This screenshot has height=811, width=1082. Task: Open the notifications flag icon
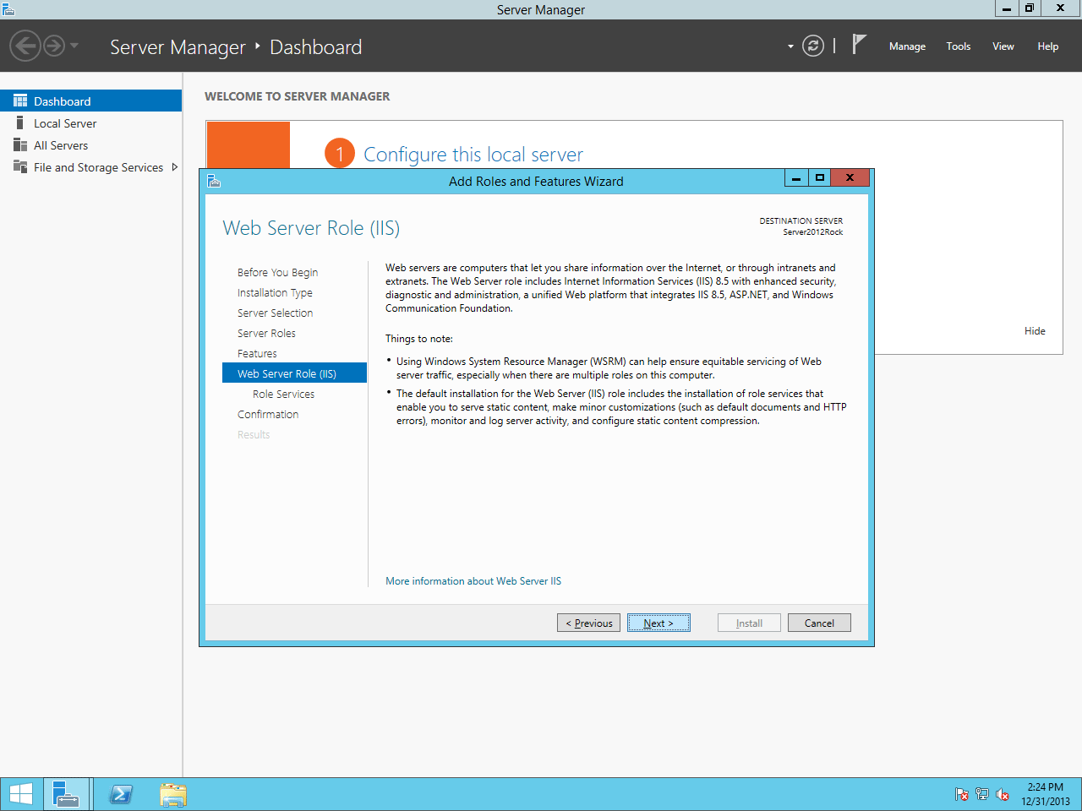(x=859, y=44)
